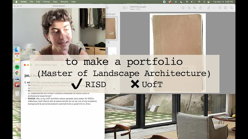Open Calendar from the Dock
This screenshot has width=248, height=139.
[17, 55]
